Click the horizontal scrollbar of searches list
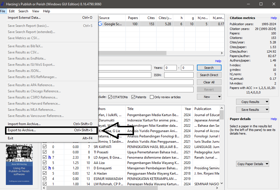Screen dimensions: 280x190 pyautogui.click(x=132, y=53)
